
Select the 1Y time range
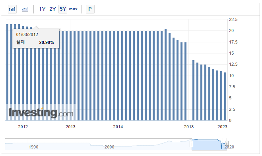click(42, 9)
